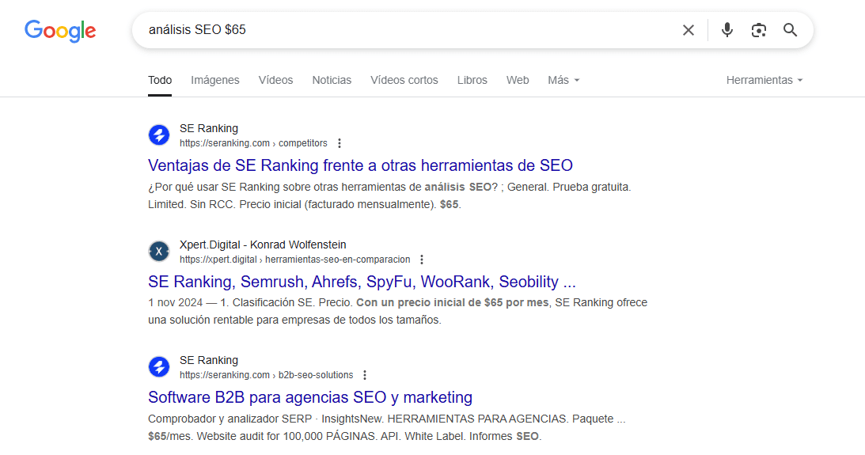This screenshot has width=865, height=455.
Task: Switch to Imágenes tab
Action: coord(215,81)
